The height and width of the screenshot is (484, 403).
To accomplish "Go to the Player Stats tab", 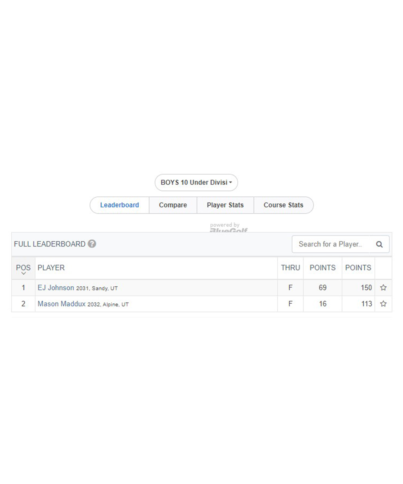I will [x=225, y=205].
